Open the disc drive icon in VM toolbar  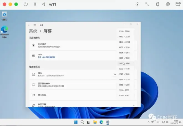[168, 4]
